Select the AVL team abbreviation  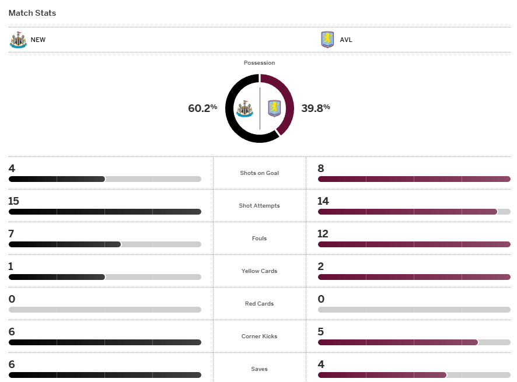click(346, 40)
